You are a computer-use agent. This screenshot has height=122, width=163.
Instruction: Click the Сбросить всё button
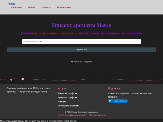(x=81, y=50)
